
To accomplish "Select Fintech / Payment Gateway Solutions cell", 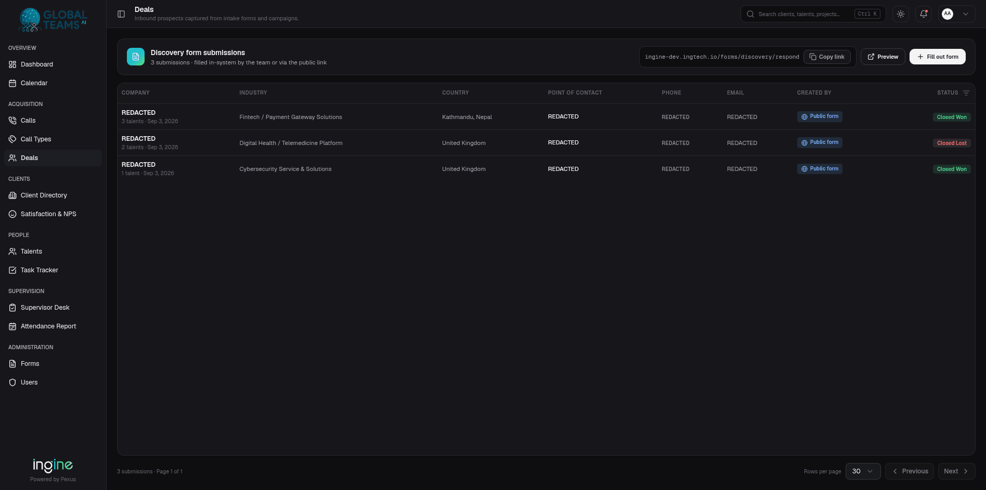I will click(x=291, y=117).
